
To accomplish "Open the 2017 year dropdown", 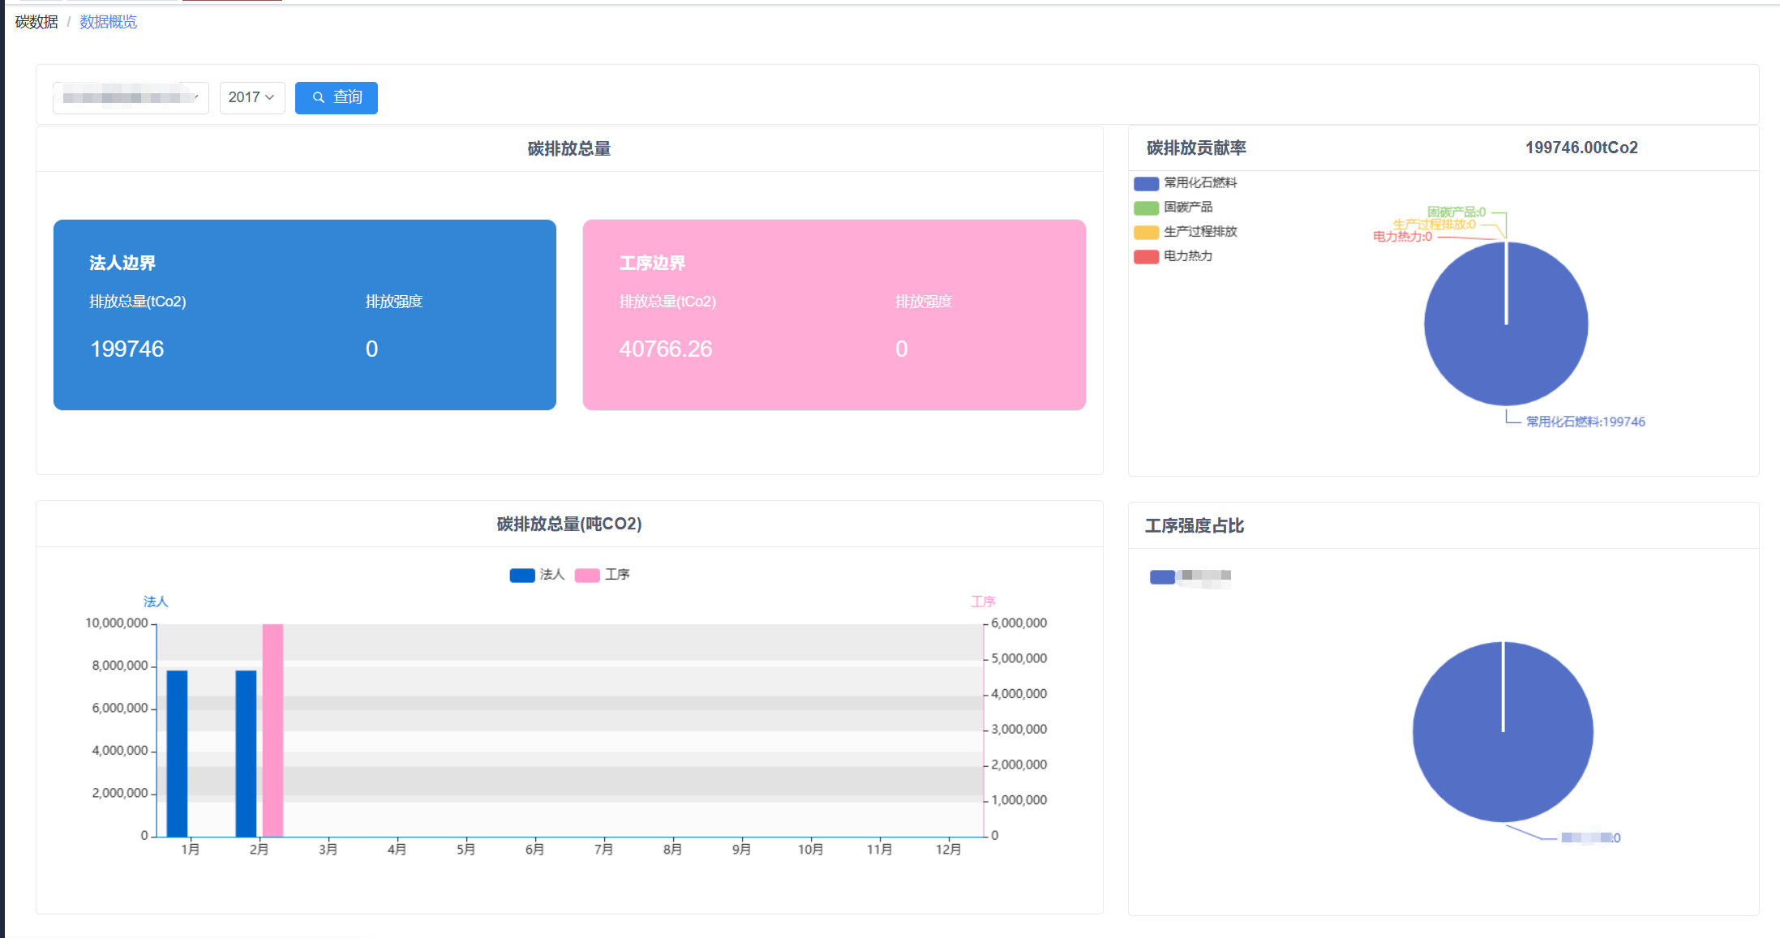I will point(252,98).
